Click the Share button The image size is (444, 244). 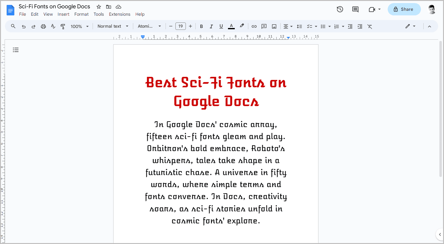[404, 9]
